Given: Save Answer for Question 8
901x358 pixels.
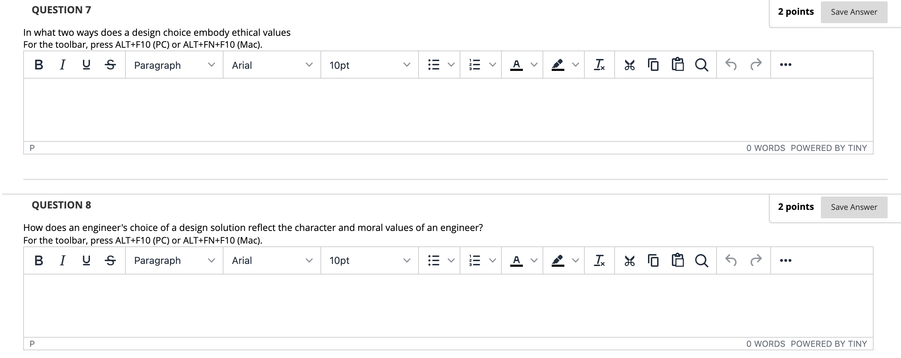Looking at the screenshot, I should click(854, 207).
